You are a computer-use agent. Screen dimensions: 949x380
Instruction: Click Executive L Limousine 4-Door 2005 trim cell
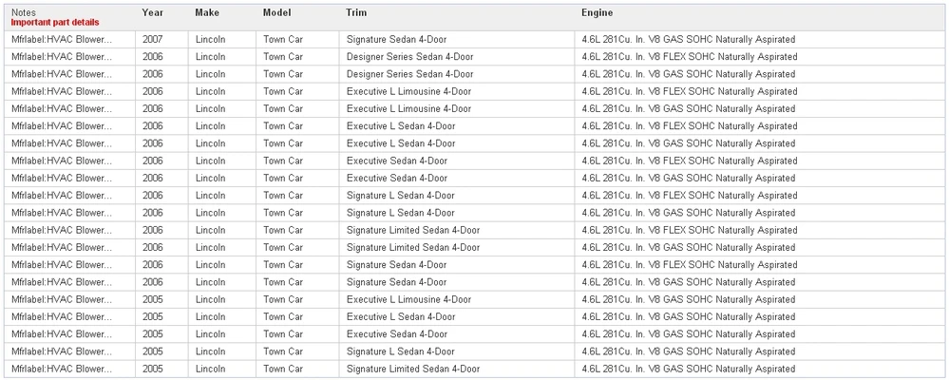click(x=408, y=299)
